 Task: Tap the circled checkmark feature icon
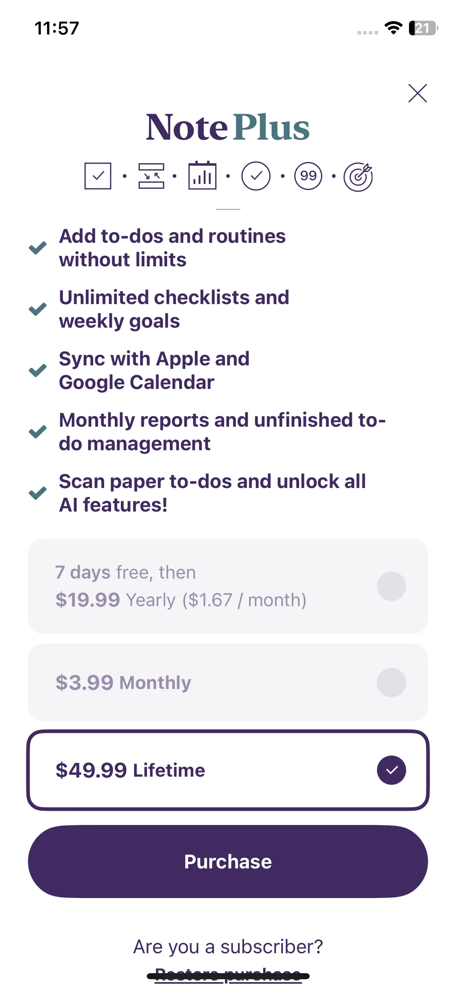(x=256, y=176)
